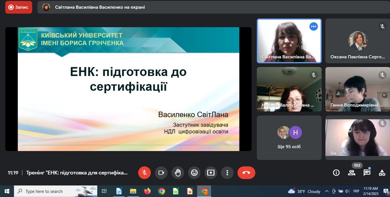Unmute the microphone in the call bar
Viewport: 390px width, 197px height.
click(x=144, y=173)
